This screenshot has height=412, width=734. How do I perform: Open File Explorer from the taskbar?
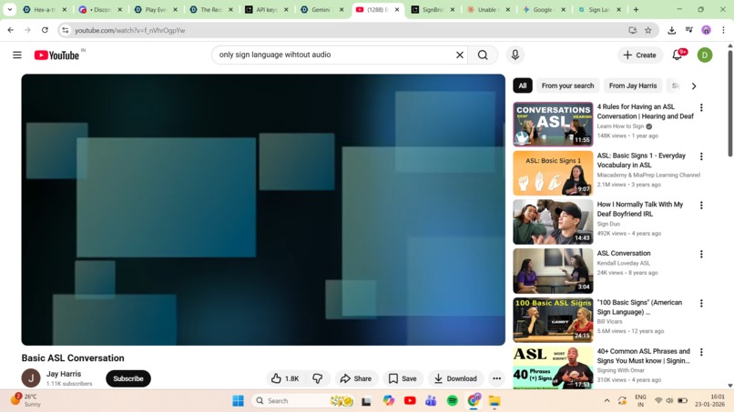tap(494, 401)
